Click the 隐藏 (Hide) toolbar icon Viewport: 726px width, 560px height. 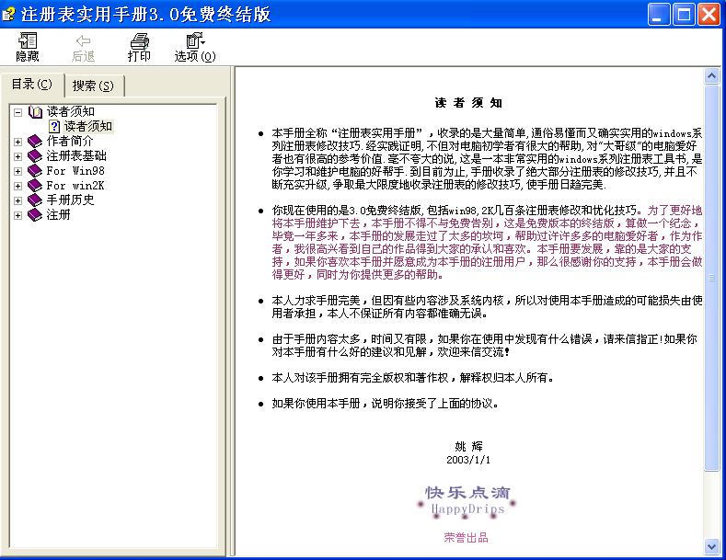click(x=28, y=41)
